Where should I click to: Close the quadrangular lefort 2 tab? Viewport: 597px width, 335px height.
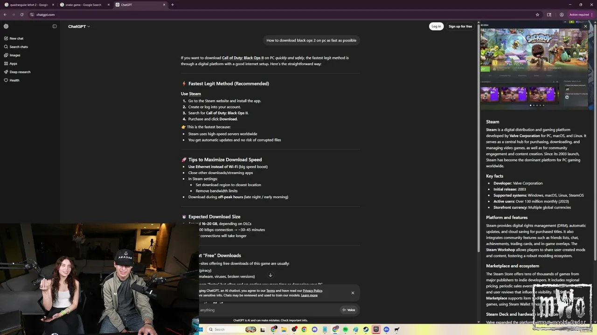(53, 5)
